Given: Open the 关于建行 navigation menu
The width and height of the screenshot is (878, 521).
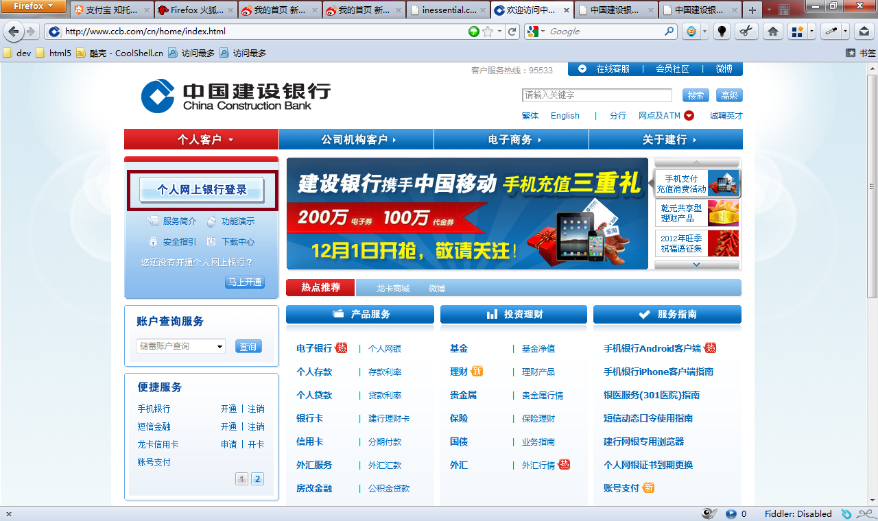Looking at the screenshot, I should point(666,139).
